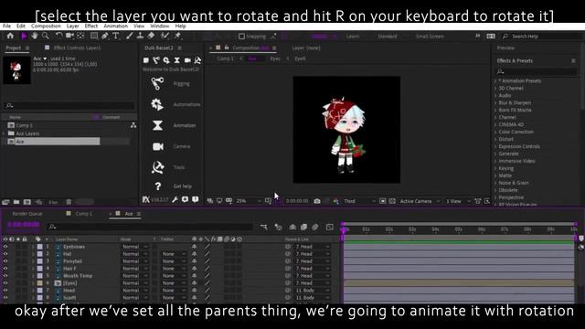
Task: Click the composition mini-flowchart icon in timeline
Action: point(264,227)
